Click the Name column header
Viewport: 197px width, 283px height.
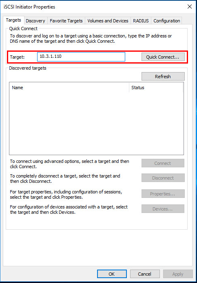pyautogui.click(x=69, y=88)
